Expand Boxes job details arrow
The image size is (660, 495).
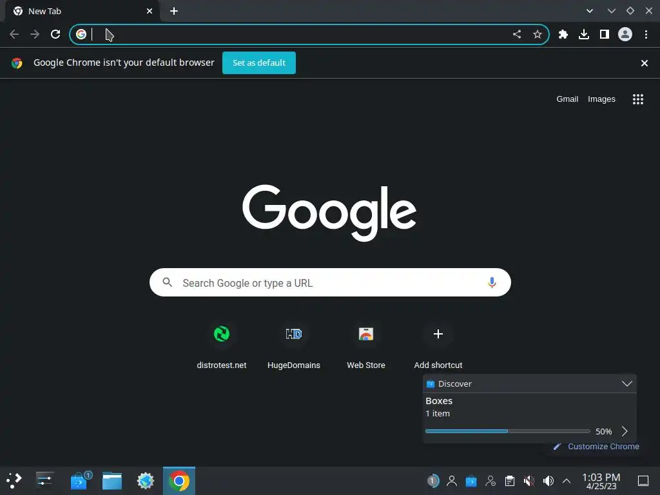[625, 431]
